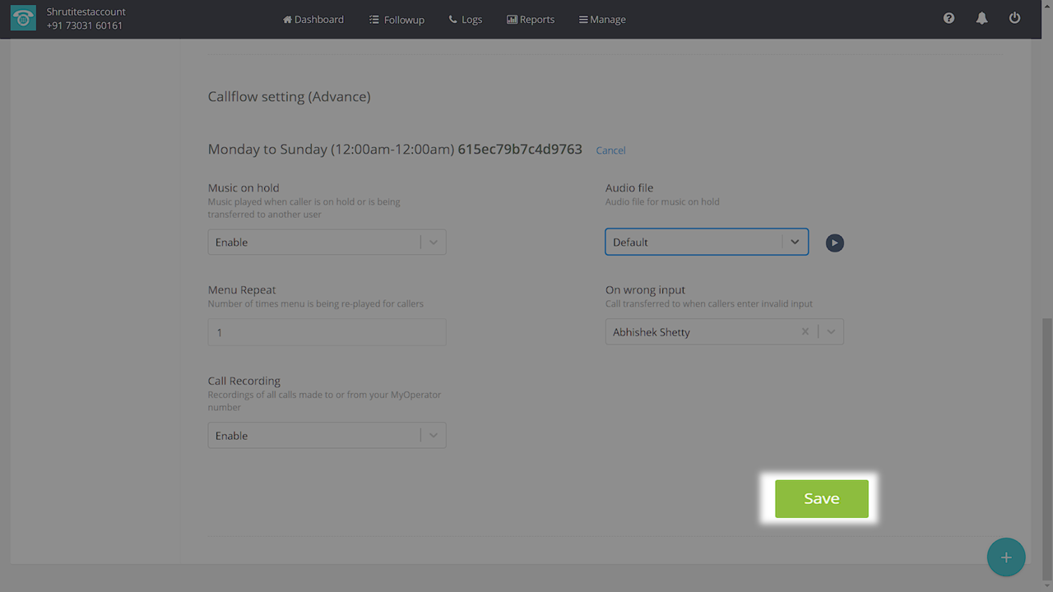Open the notifications bell icon
1053x592 pixels.
981,18
